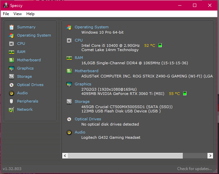
Task: Click the Graphics monitor icon in sidebar
Action: (12, 69)
